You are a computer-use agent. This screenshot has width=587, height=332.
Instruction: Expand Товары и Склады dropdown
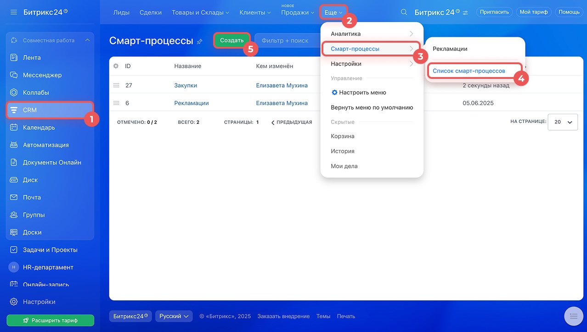200,12
